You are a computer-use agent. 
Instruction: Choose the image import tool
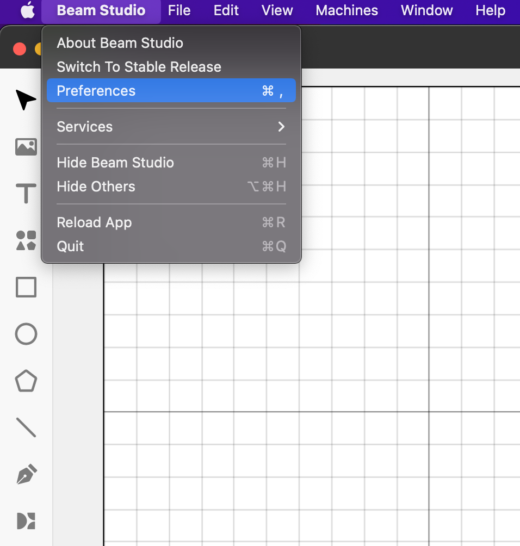[x=26, y=146]
